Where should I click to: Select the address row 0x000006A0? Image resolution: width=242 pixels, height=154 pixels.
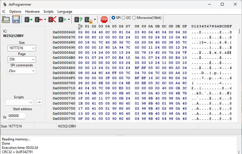coord(64,52)
